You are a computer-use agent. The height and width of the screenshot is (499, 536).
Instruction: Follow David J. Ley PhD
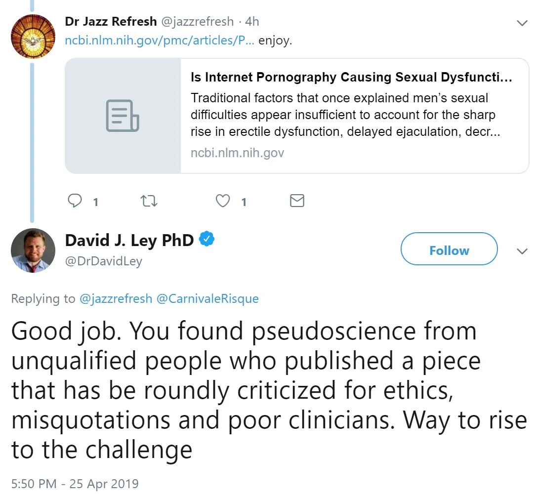click(x=449, y=250)
